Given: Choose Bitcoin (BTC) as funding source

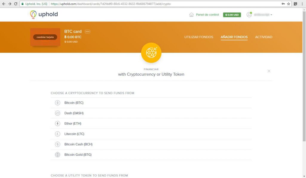Looking at the screenshot, I should (151, 103).
